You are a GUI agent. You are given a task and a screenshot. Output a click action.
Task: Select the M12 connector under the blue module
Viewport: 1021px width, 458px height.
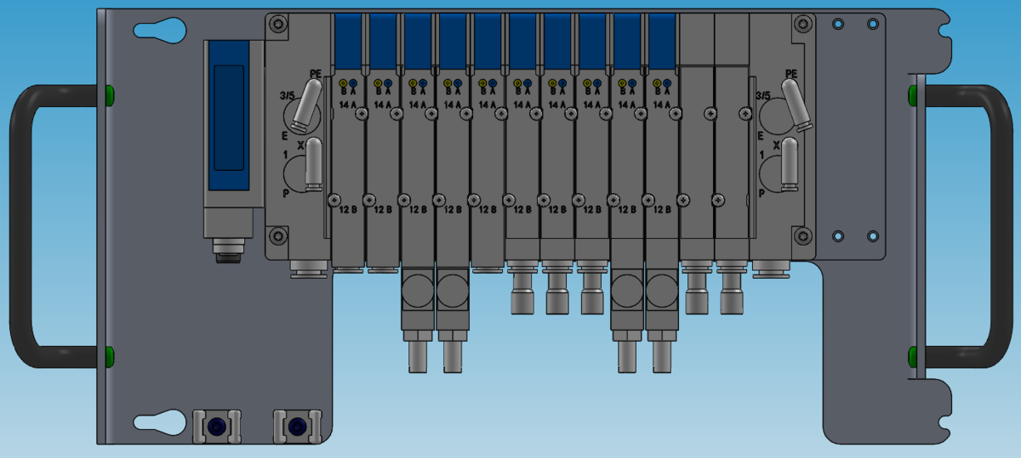click(x=228, y=248)
